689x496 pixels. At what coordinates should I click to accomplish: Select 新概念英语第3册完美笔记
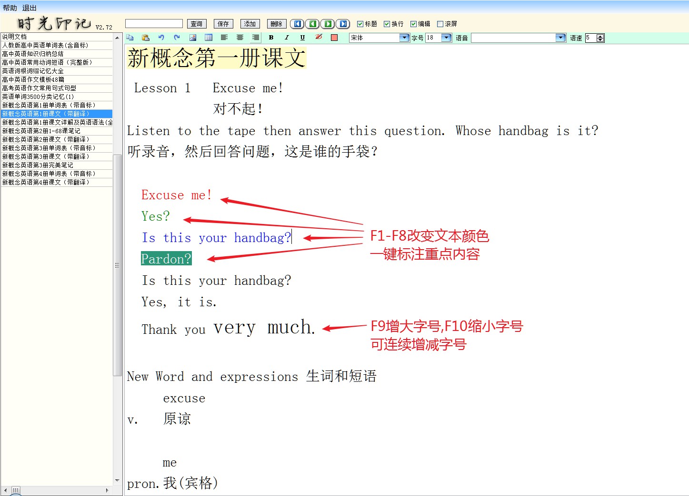57,165
